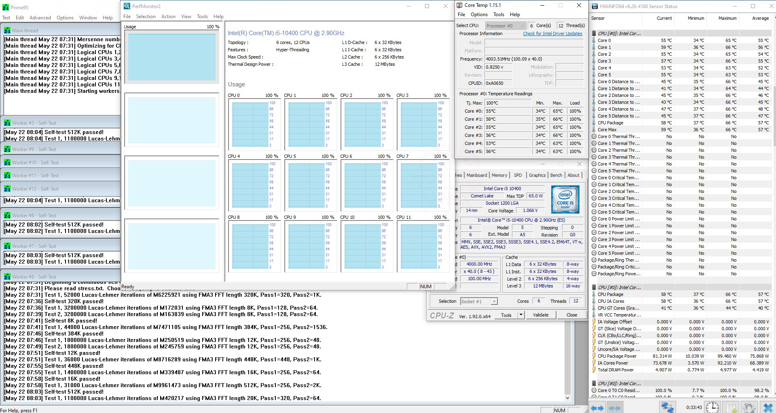Click Core Temp Frequency value field

(x=534, y=59)
